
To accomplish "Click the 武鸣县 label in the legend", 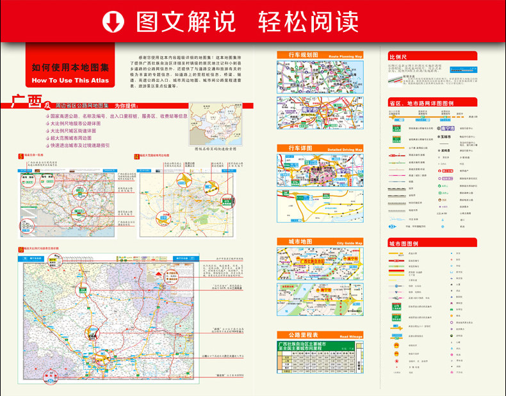I will [446, 150].
